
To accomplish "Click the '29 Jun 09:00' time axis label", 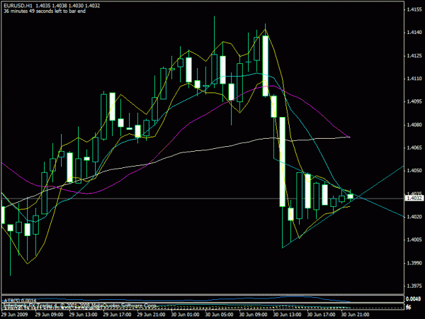I will 49,315.
